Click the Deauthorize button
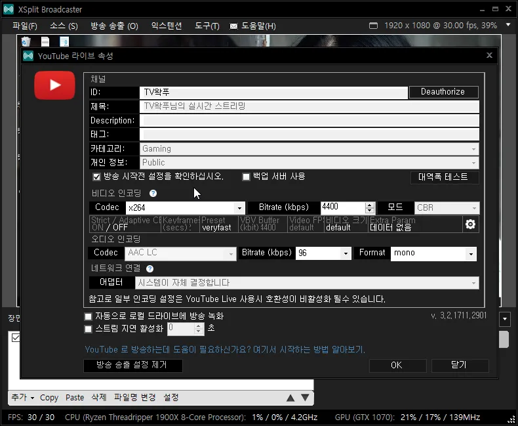The width and height of the screenshot is (518, 426). click(444, 92)
